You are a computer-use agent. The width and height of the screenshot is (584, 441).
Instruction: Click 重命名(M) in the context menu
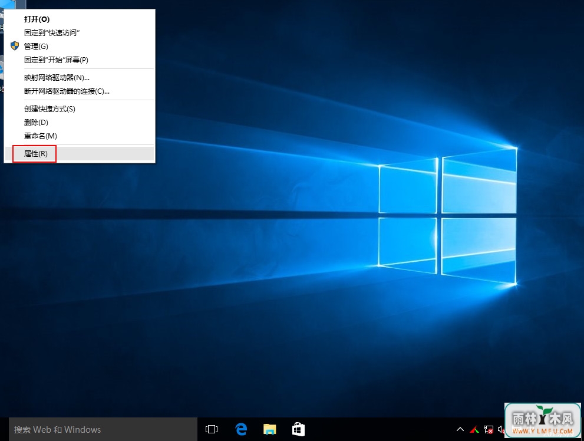[x=80, y=136]
